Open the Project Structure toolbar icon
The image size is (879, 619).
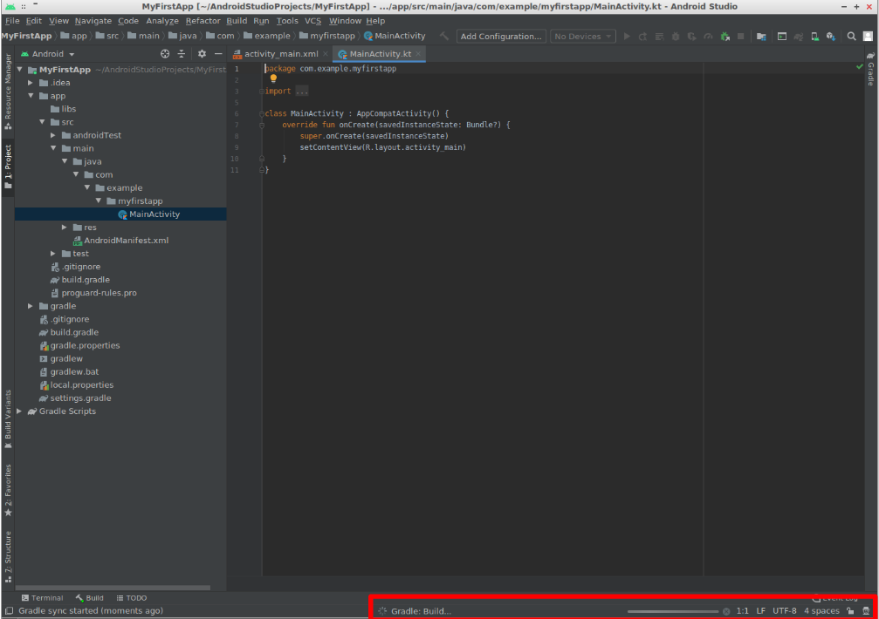point(761,37)
